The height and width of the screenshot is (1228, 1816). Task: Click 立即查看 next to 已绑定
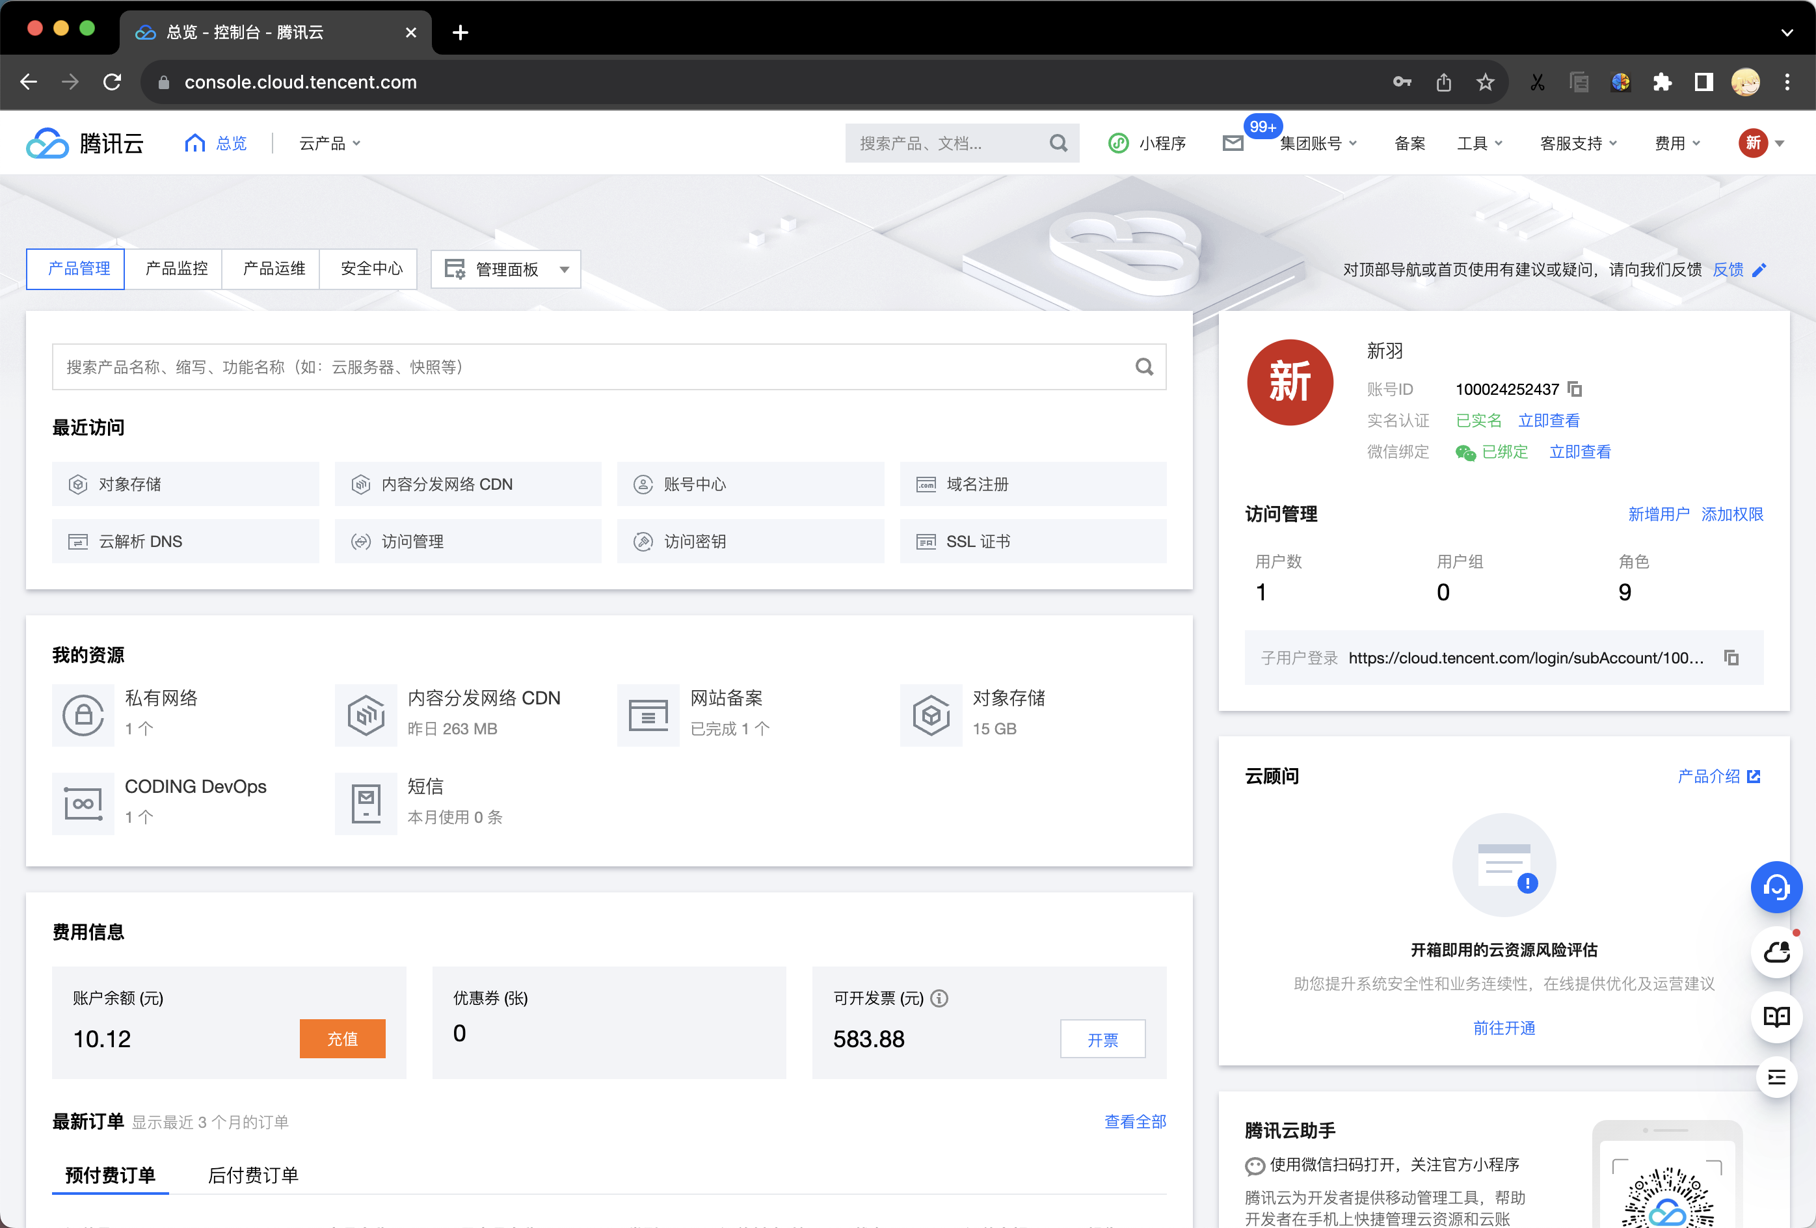coord(1580,451)
